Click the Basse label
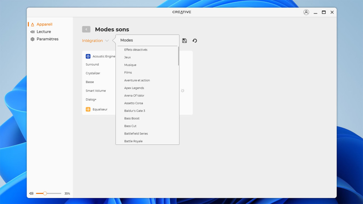The height and width of the screenshot is (204, 363). [90, 82]
